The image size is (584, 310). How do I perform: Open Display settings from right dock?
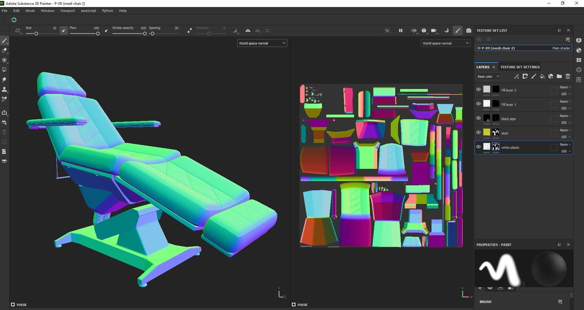coord(579,41)
